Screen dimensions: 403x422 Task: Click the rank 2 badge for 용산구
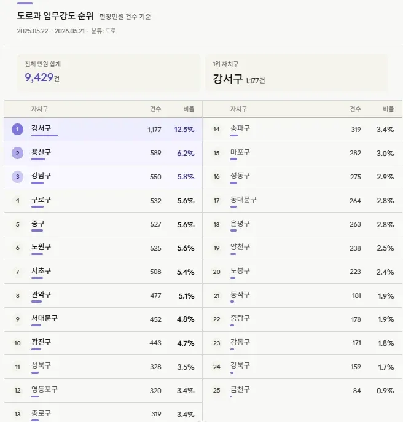click(x=17, y=154)
